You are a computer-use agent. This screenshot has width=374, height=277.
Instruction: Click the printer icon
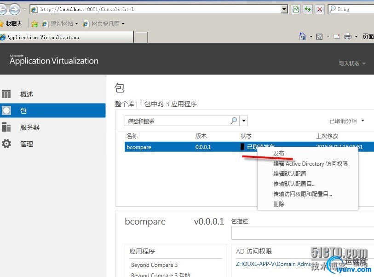347,36
